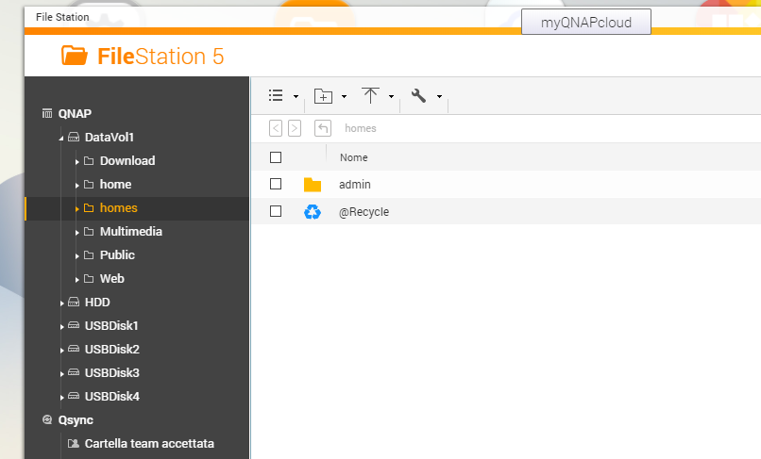Sort files by Nome column header
761x459 pixels.
click(353, 157)
